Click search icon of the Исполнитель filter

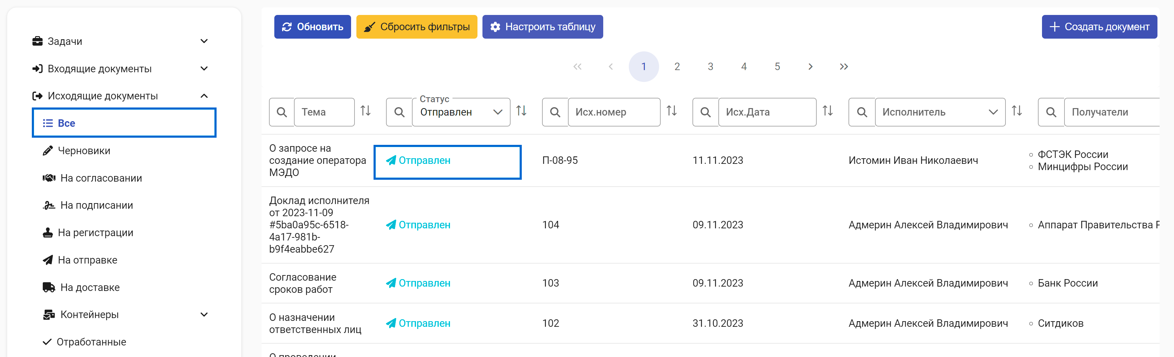[862, 112]
